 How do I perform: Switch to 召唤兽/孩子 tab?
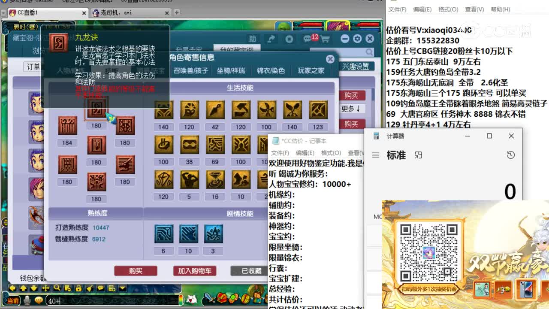click(191, 70)
